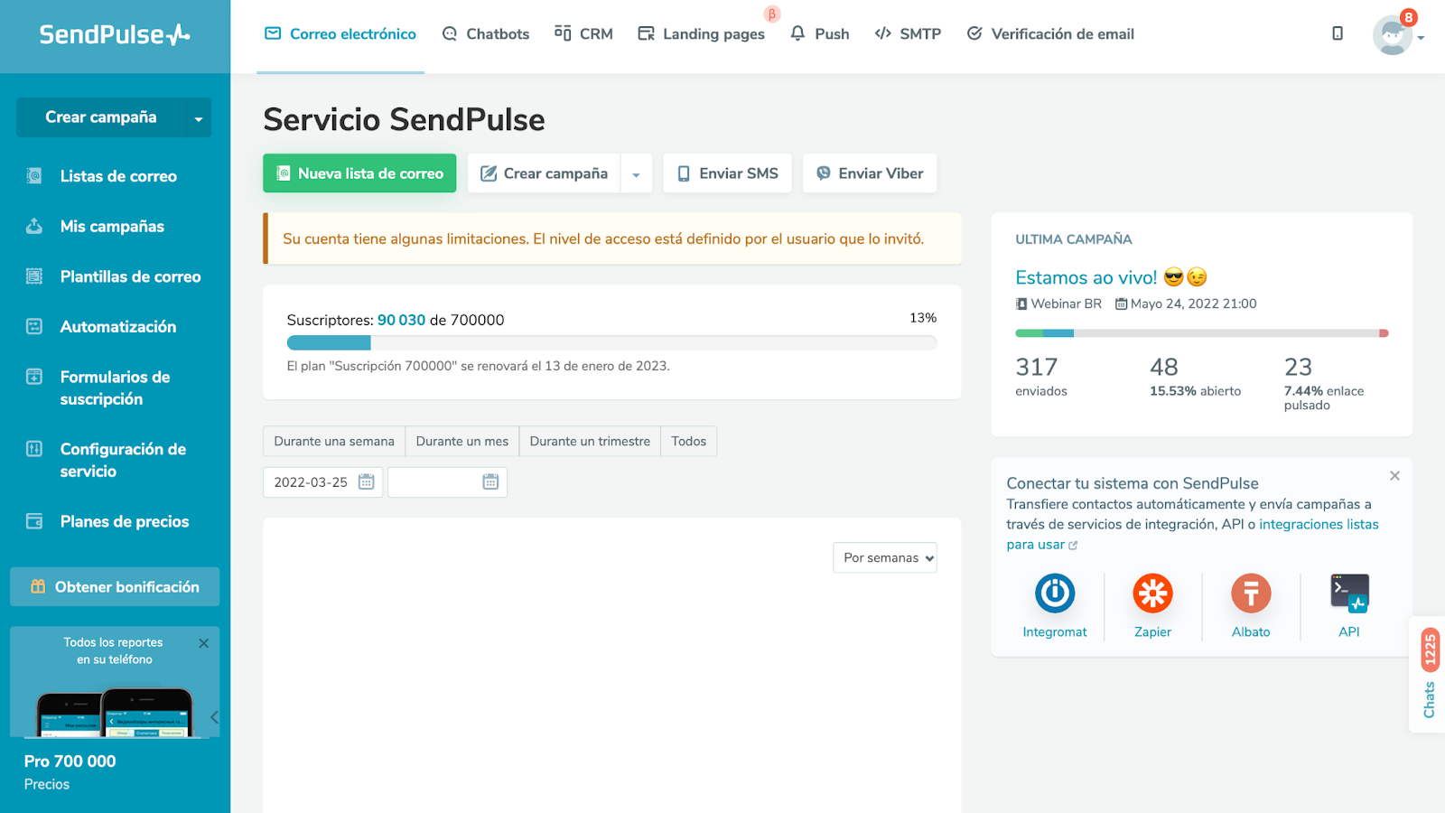Screen dimensions: 1445x813
Task: Open end date calendar picker icon
Action: pos(490,481)
